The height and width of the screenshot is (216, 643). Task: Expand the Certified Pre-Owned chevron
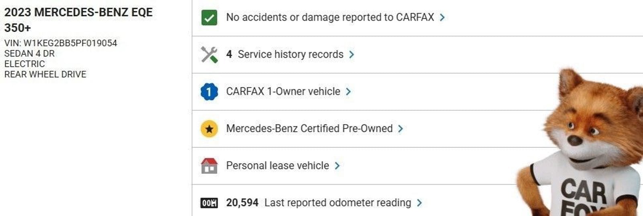(400, 129)
